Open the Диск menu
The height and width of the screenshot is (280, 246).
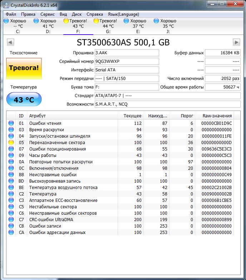coord(77,14)
